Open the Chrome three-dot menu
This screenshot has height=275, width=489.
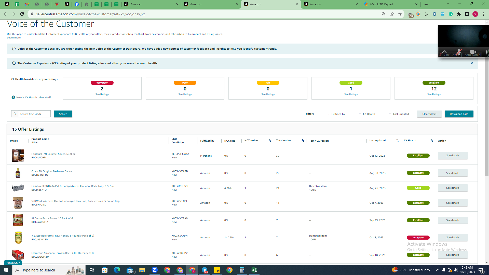pyautogui.click(x=483, y=14)
